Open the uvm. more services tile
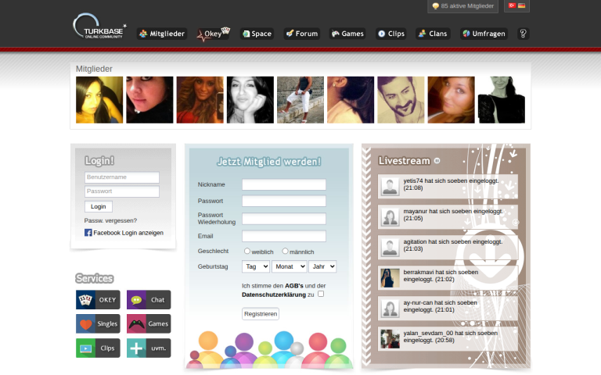 [149, 348]
